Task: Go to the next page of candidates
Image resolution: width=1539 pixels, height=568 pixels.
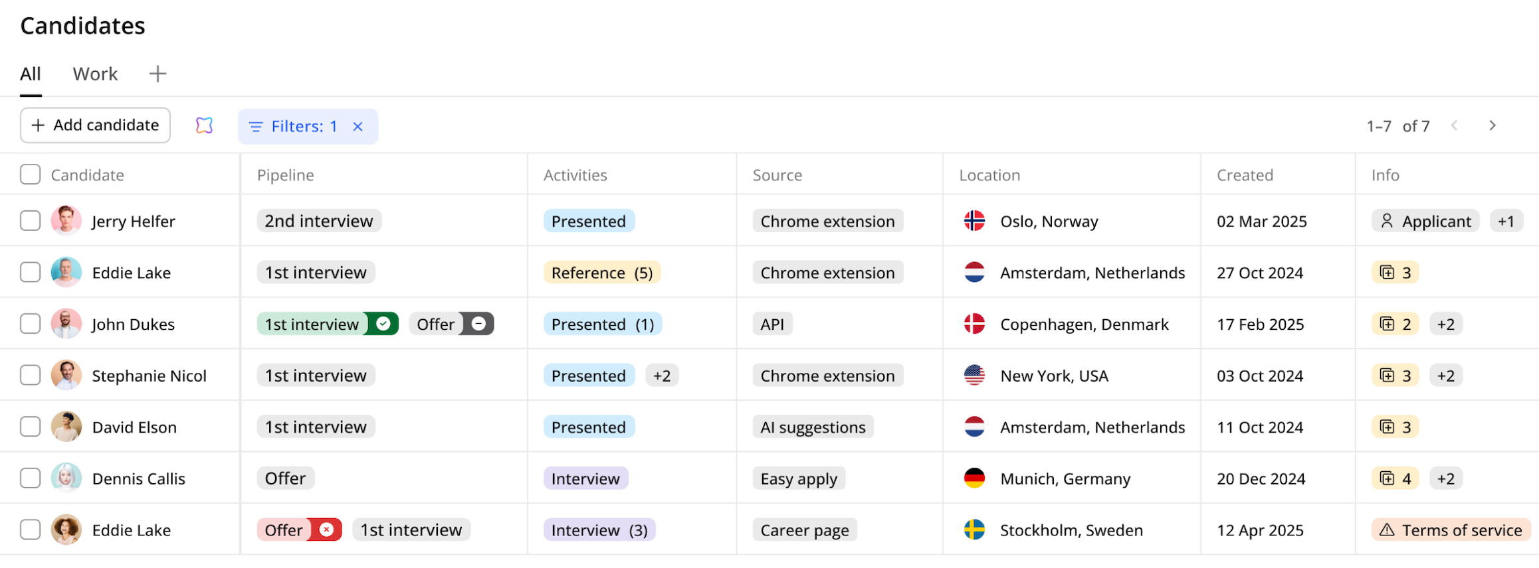Action: (x=1492, y=125)
